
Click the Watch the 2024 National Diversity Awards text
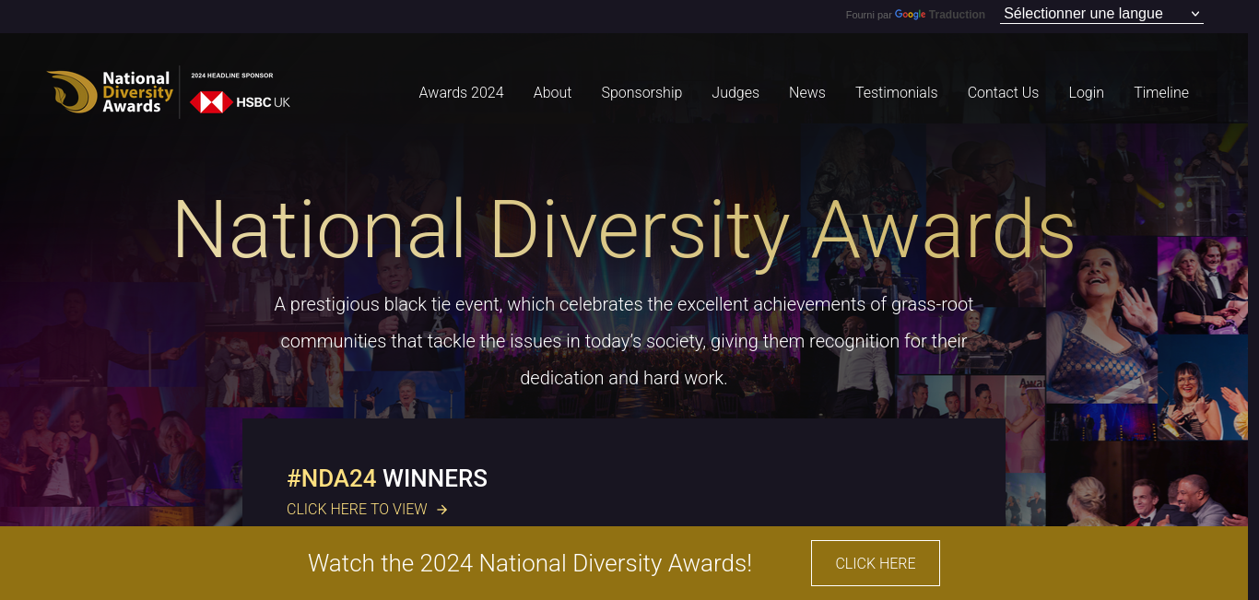(x=530, y=563)
